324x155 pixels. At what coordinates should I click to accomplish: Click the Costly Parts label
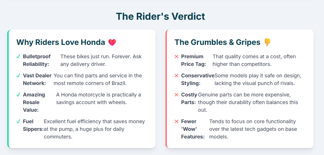189,99
